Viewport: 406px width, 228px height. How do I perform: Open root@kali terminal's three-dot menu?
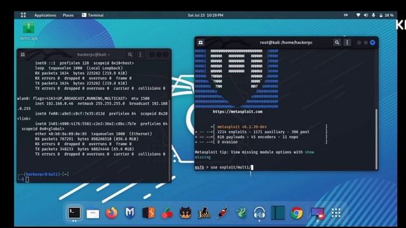pyautogui.click(x=347, y=42)
